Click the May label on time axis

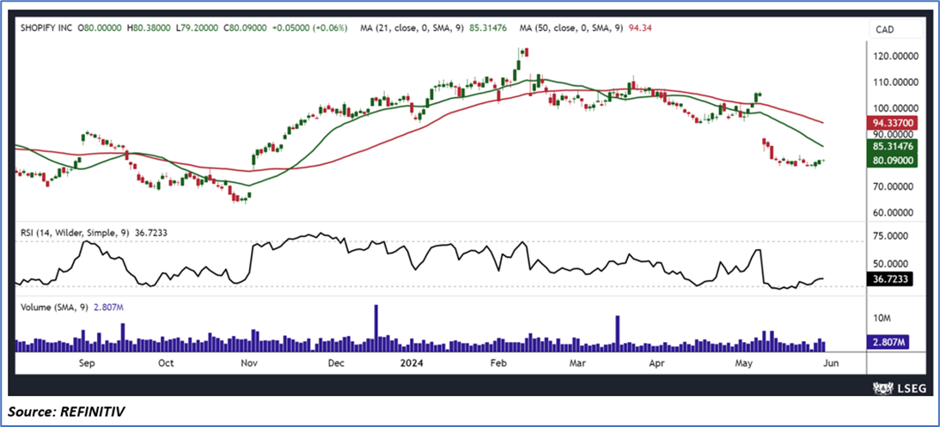click(743, 363)
